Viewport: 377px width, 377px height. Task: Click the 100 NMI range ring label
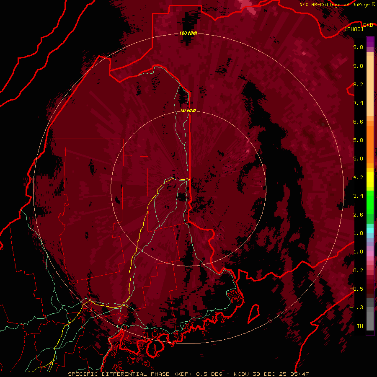pos(188,33)
